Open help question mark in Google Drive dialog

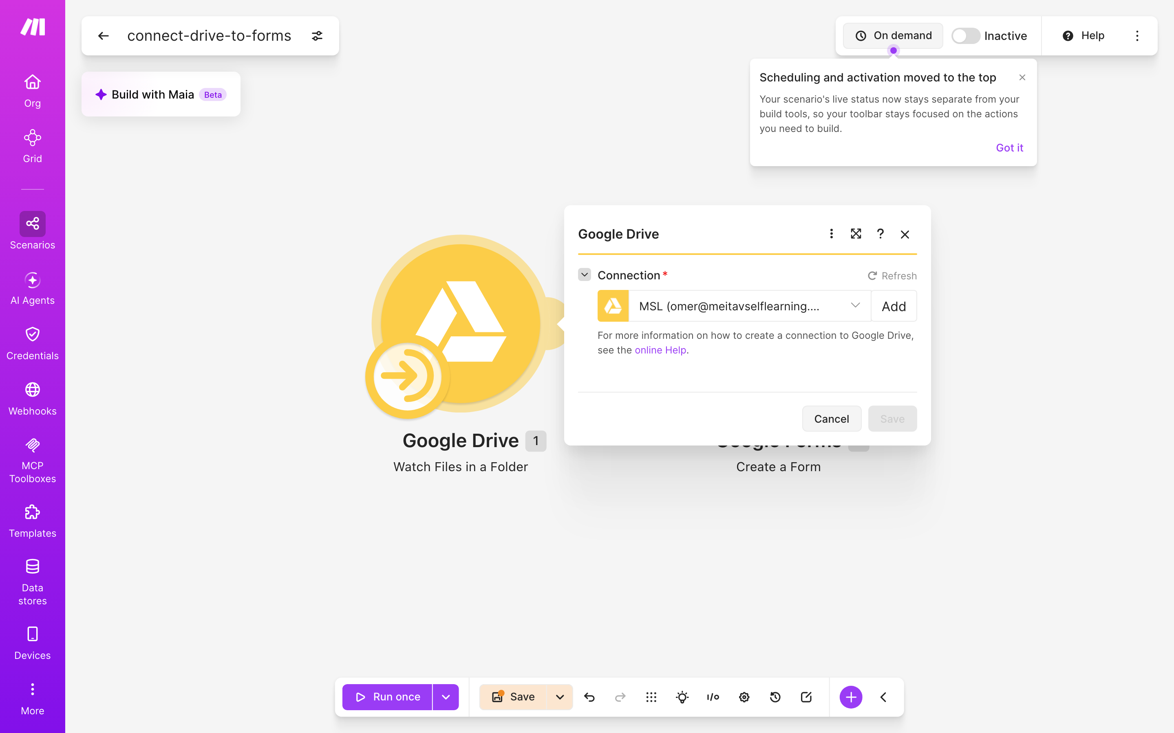click(x=880, y=234)
